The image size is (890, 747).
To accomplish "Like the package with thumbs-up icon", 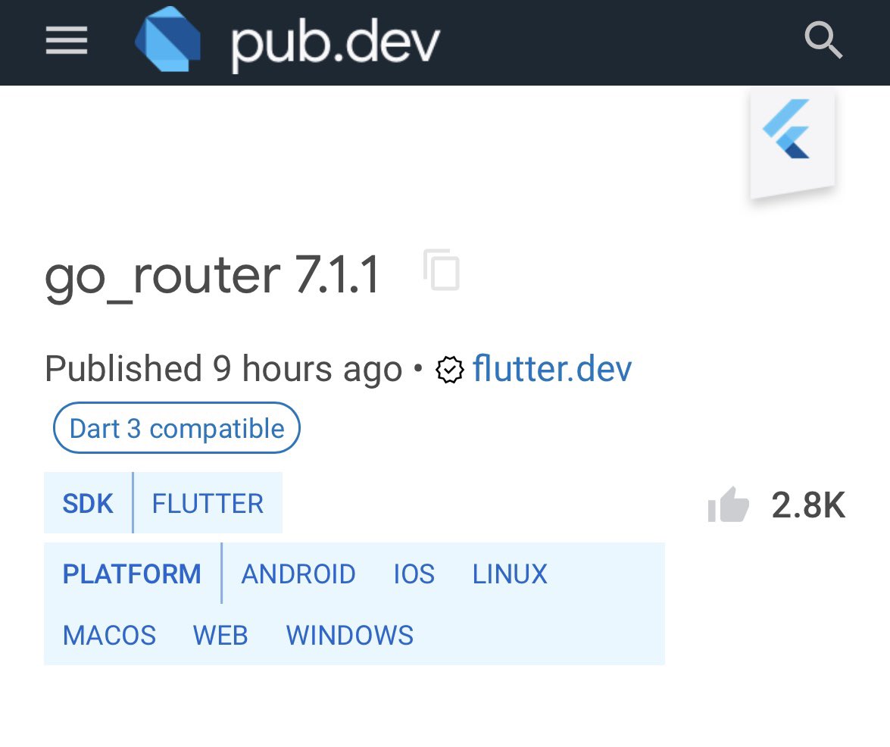I will [x=728, y=504].
